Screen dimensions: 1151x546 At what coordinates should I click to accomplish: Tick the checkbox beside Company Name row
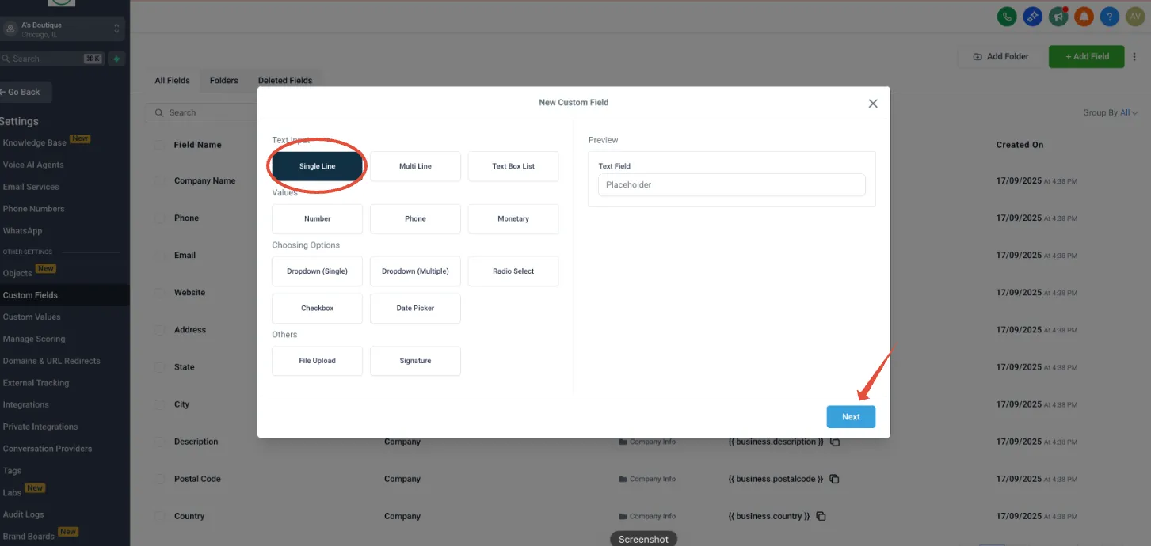tap(160, 180)
